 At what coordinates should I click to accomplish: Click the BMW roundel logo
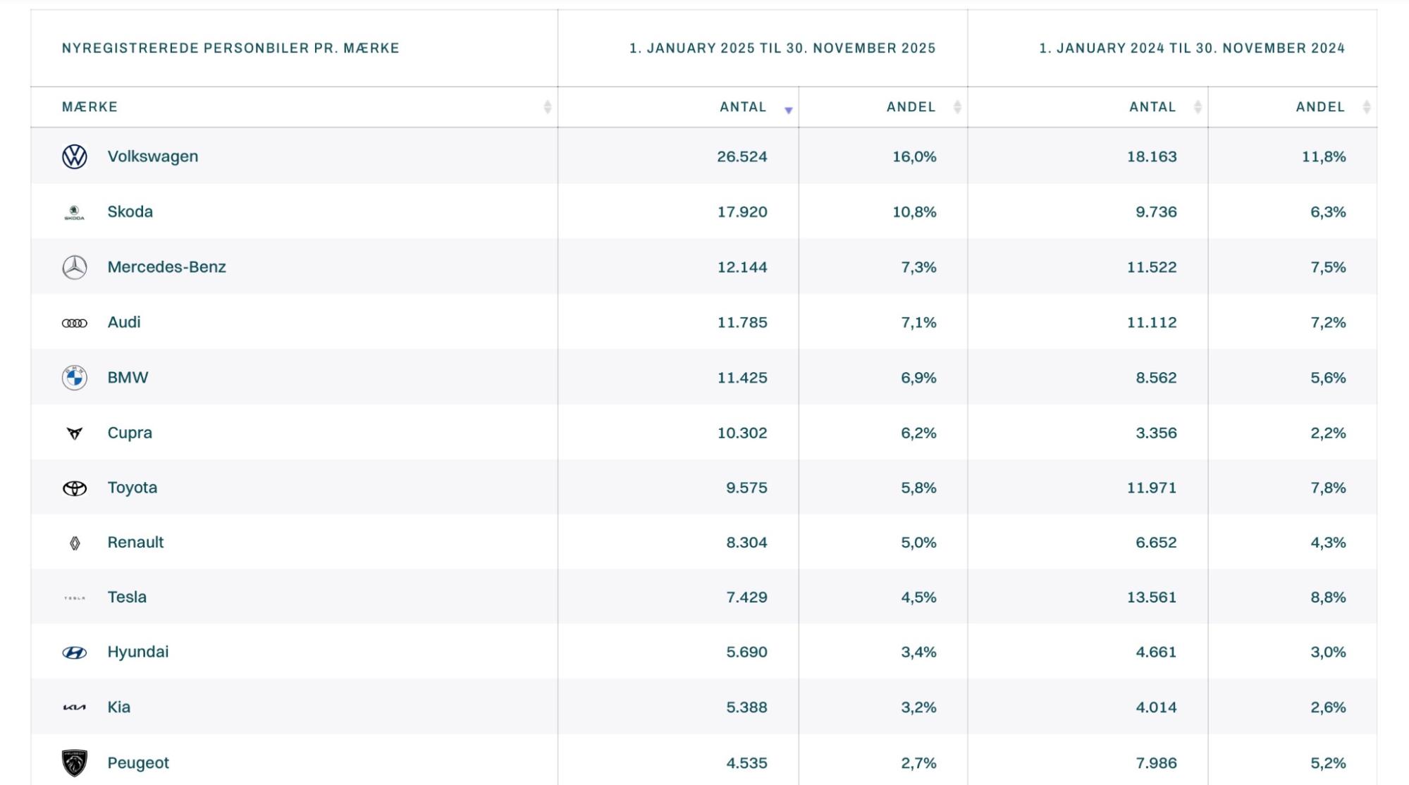tap(75, 378)
